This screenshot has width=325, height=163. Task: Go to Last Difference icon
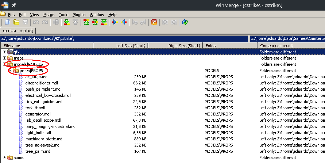(x=104, y=22)
